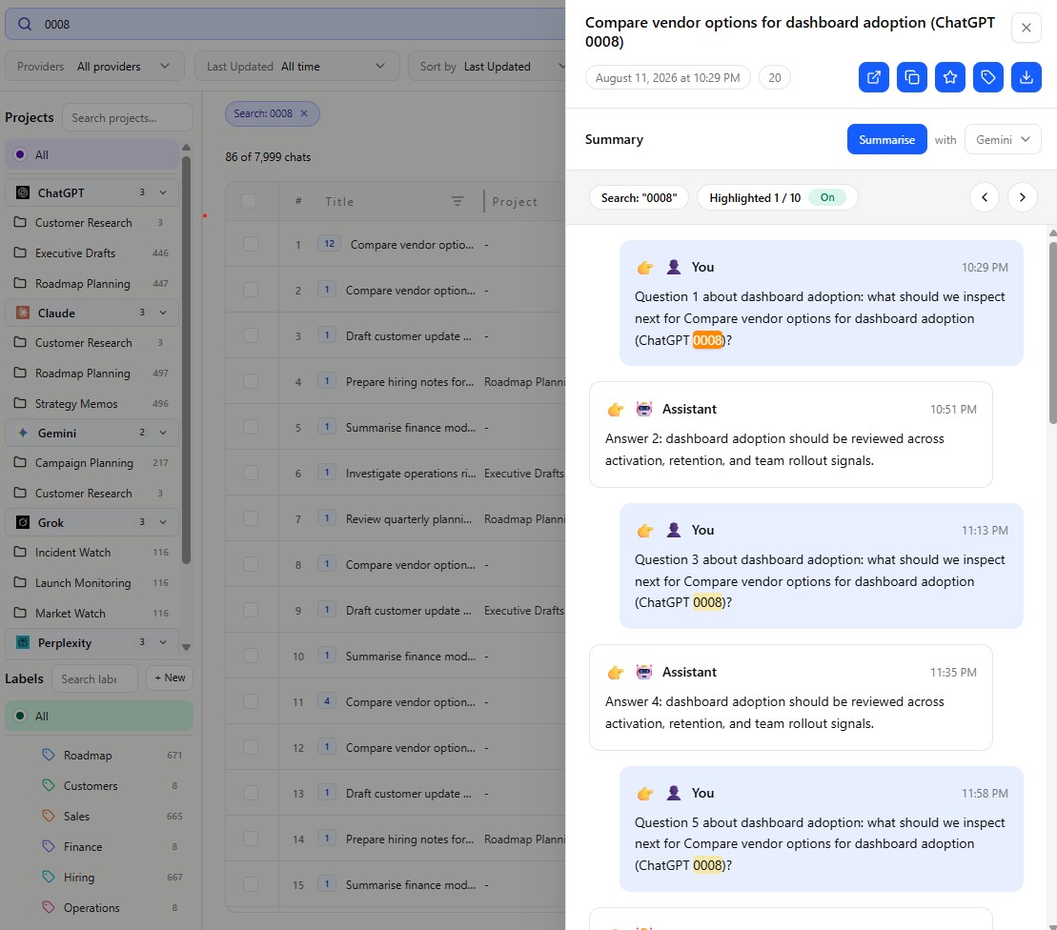
Task: Copy the conversation icon button
Action: [x=911, y=77]
